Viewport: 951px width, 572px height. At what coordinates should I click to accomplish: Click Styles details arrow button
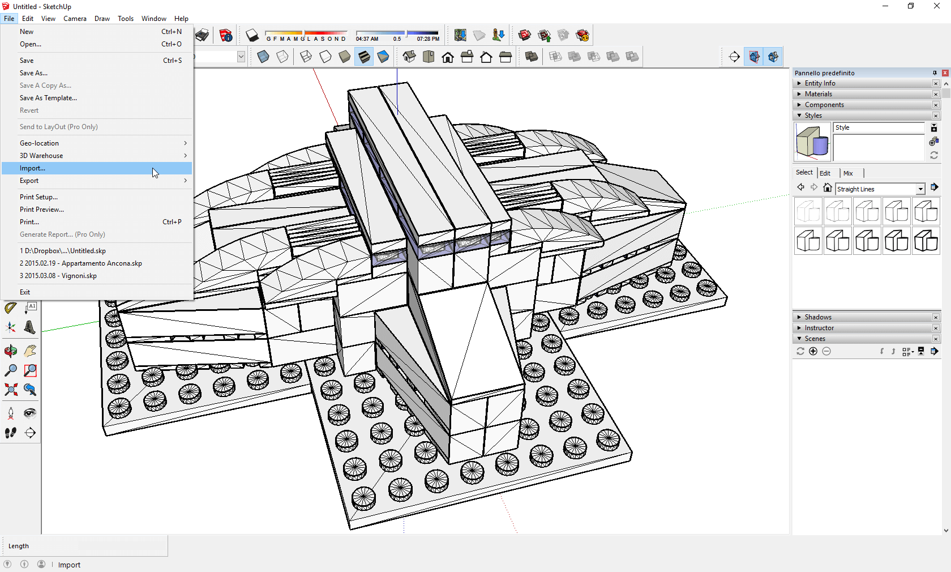coord(935,187)
